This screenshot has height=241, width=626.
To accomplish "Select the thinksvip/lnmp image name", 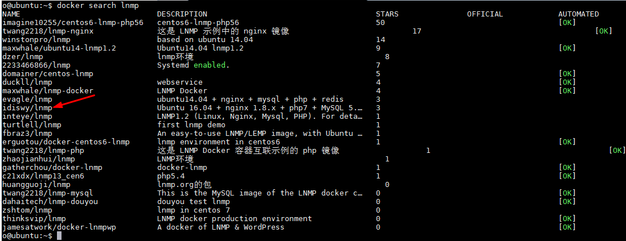I will click(34, 219).
